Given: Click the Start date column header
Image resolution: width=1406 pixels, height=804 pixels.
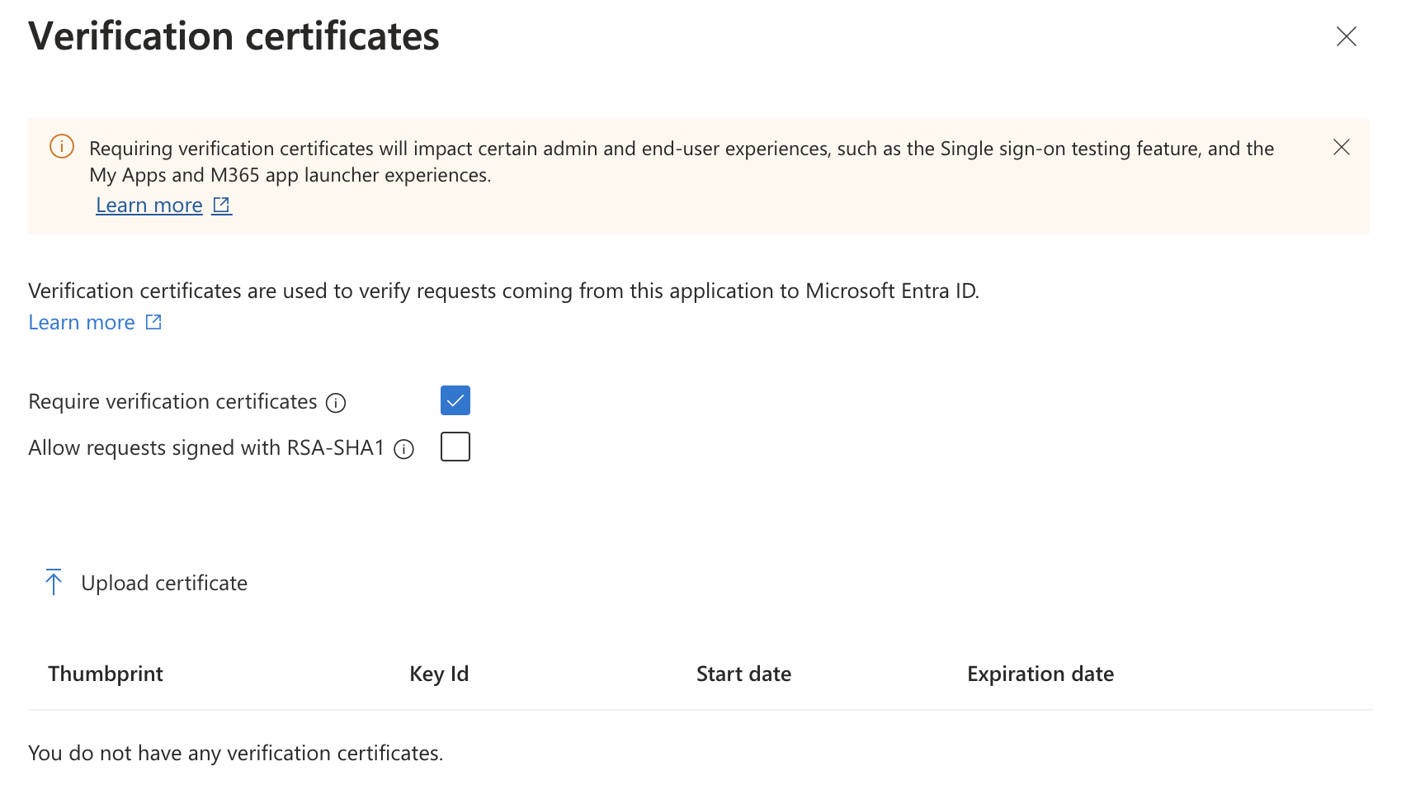Looking at the screenshot, I should 743,674.
